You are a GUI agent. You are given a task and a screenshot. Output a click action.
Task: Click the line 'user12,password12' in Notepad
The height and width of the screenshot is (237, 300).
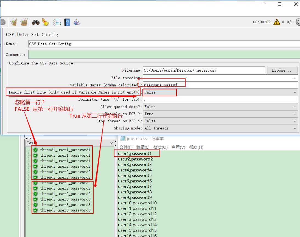137,214
